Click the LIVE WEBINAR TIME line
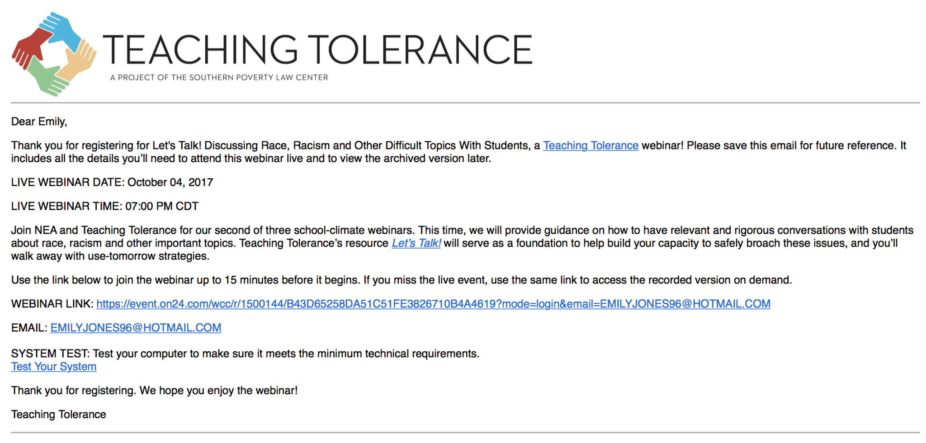The image size is (926, 443). [x=104, y=206]
